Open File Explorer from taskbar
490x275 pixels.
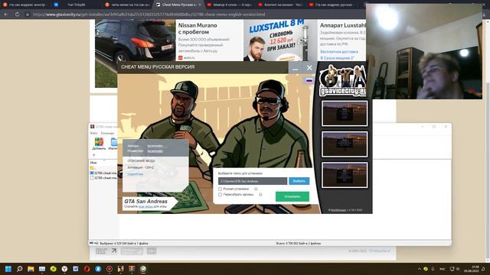click(x=31, y=269)
